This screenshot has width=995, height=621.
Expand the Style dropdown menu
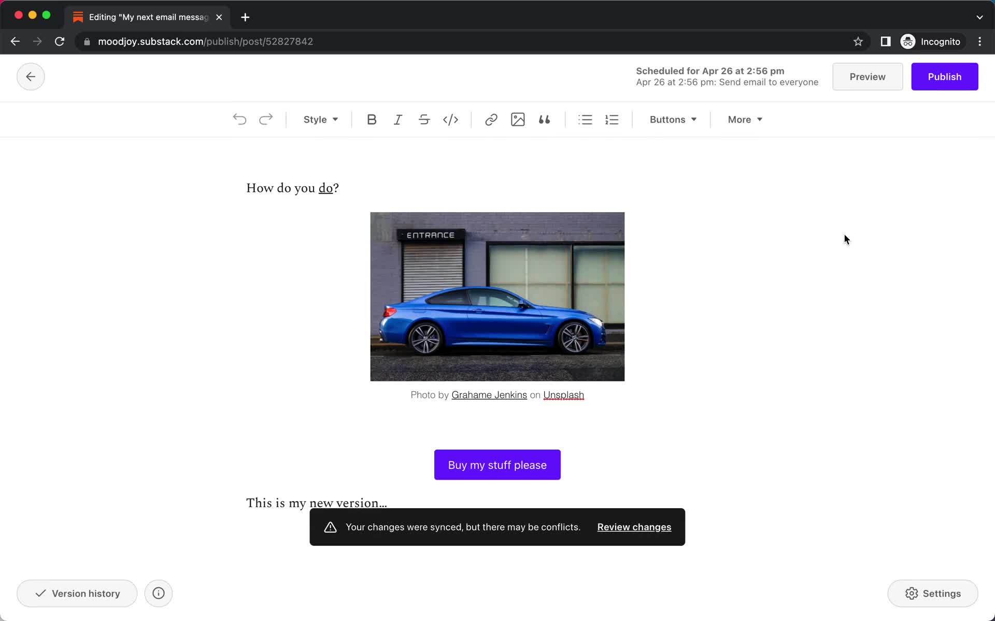[320, 120]
